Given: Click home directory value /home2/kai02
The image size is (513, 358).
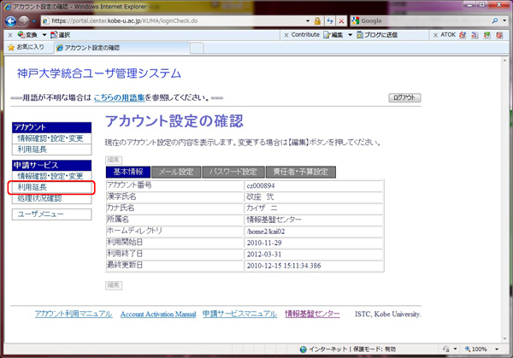Looking at the screenshot, I should [266, 232].
